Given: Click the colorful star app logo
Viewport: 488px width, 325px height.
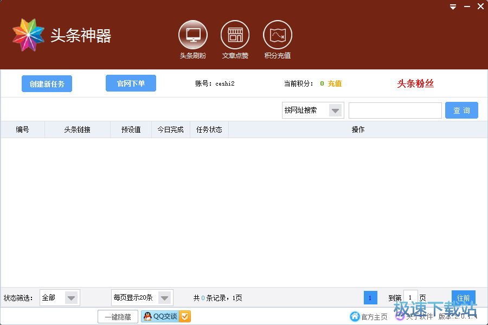Looking at the screenshot, I should click(28, 35).
